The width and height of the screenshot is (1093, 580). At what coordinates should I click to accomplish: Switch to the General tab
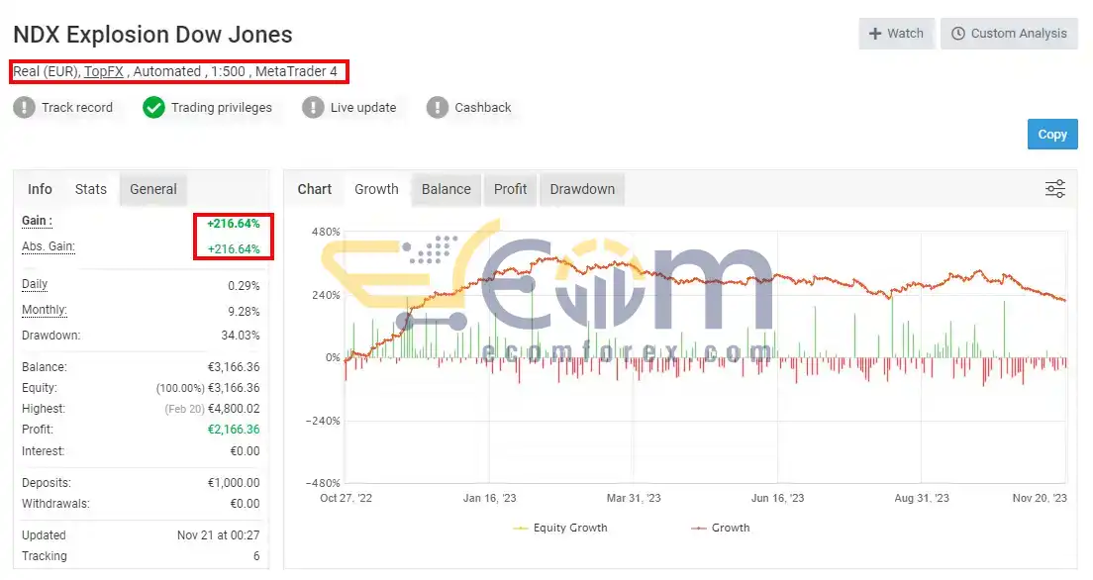(x=153, y=189)
